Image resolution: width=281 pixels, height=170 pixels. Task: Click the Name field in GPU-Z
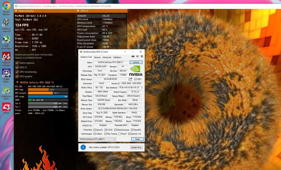click(x=110, y=62)
